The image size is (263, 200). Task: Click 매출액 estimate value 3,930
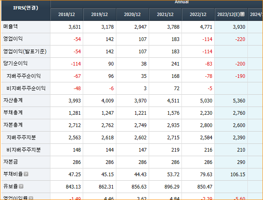pyautogui.click(x=239, y=27)
